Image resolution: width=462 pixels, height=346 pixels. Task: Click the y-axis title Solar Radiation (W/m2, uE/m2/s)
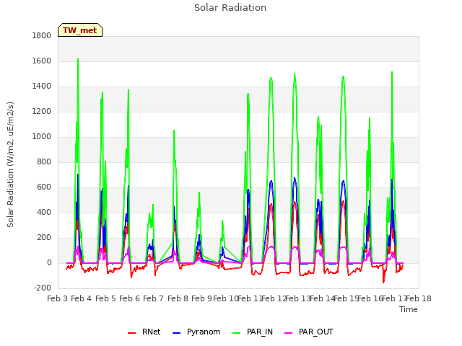[x=10, y=164]
